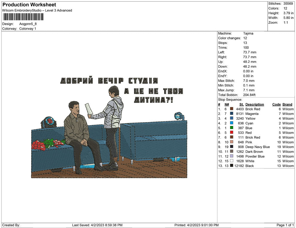
Task: Click the Zoom value '1:1'
Action: pyautogui.click(x=286, y=22)
